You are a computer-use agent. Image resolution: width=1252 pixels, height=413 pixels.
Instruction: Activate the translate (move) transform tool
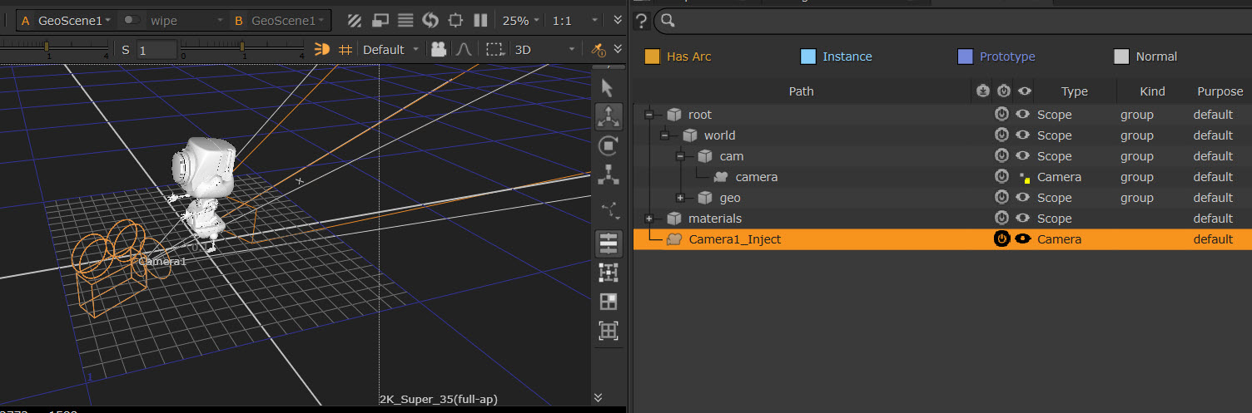[x=609, y=117]
